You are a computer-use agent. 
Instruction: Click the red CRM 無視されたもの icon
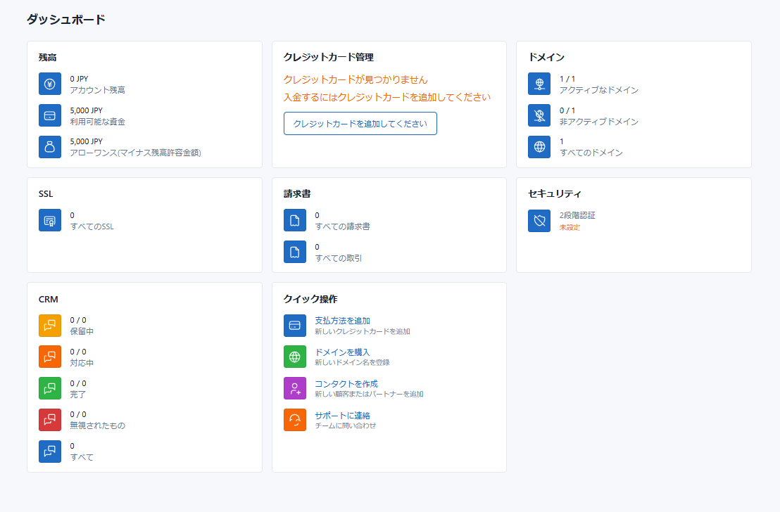click(x=50, y=420)
